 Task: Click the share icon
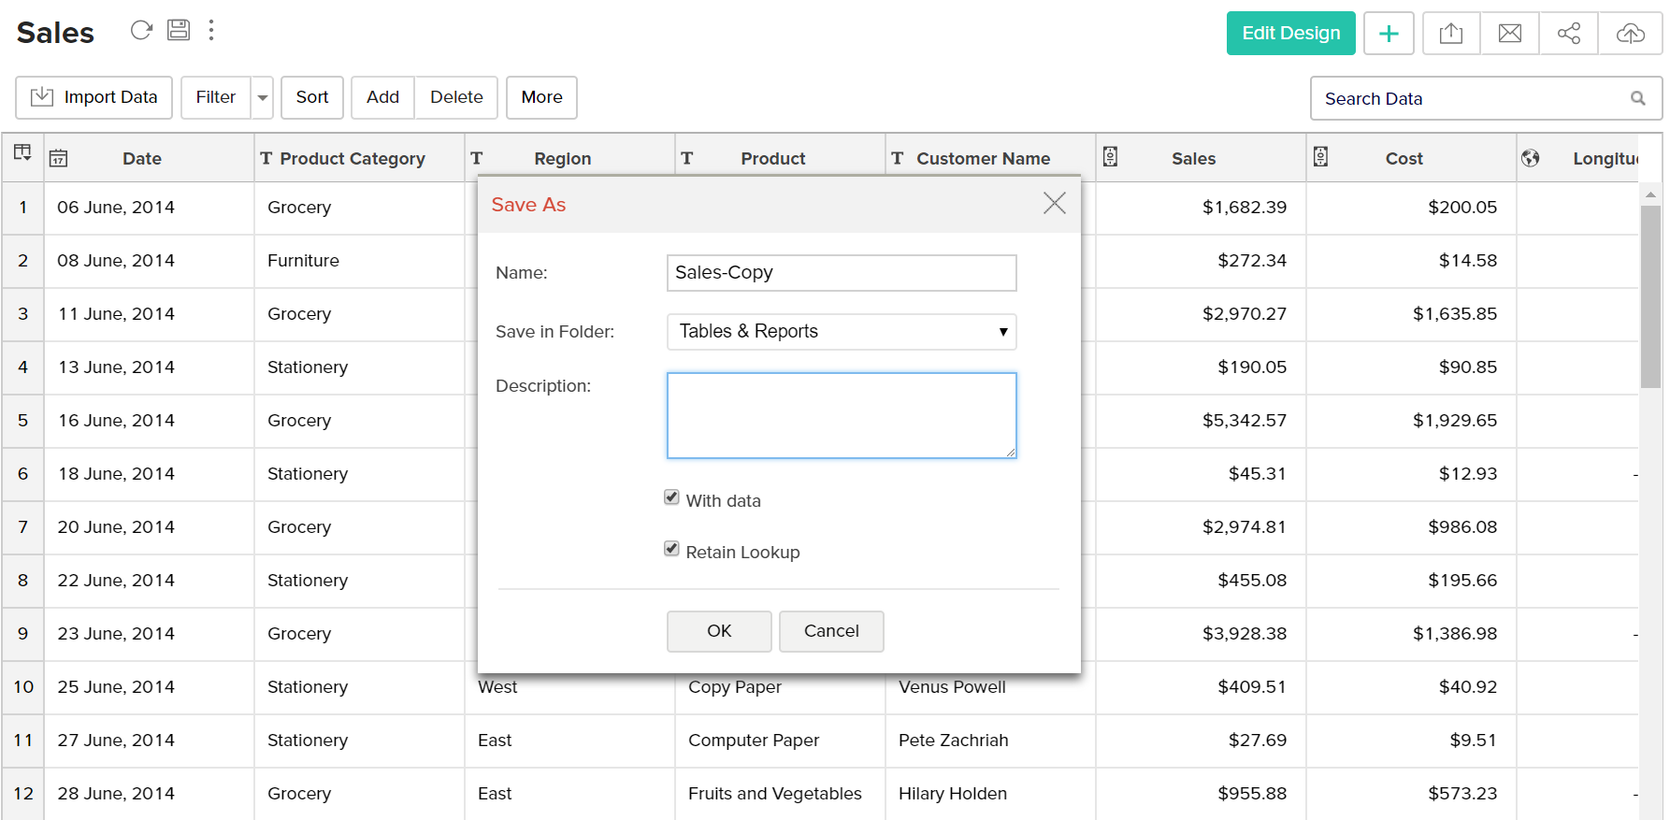pos(1569,34)
